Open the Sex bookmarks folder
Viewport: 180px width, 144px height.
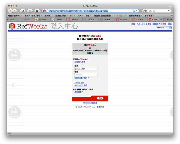[x=72, y=16]
